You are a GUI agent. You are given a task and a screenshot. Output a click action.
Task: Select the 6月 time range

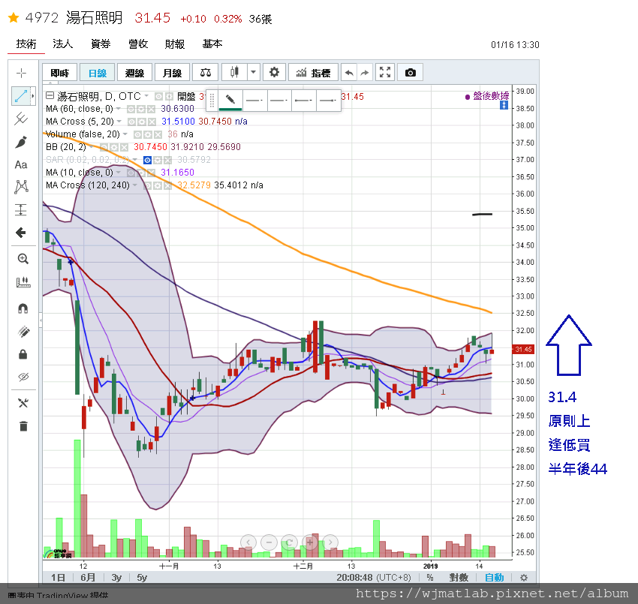click(88, 578)
